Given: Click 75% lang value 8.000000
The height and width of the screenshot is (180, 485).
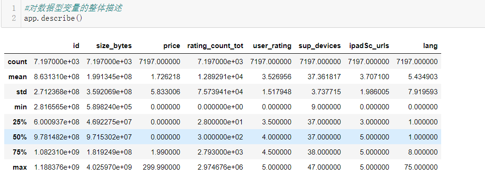Looking at the screenshot, I should pyautogui.click(x=423, y=153).
